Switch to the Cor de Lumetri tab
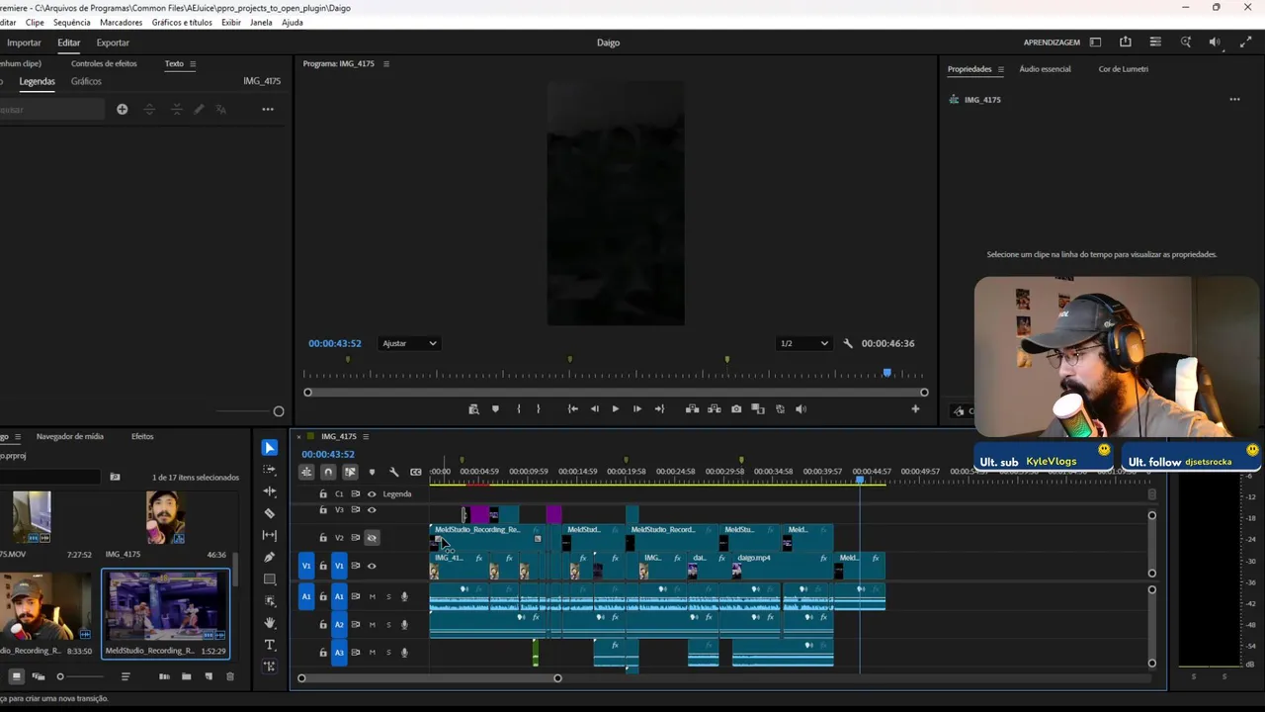The height and width of the screenshot is (712, 1265). point(1124,69)
